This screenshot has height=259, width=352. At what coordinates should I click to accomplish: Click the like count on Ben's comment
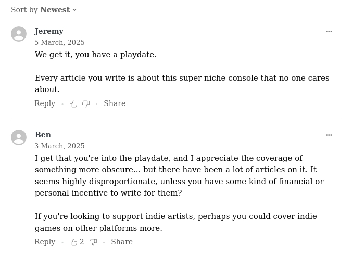[x=82, y=242]
